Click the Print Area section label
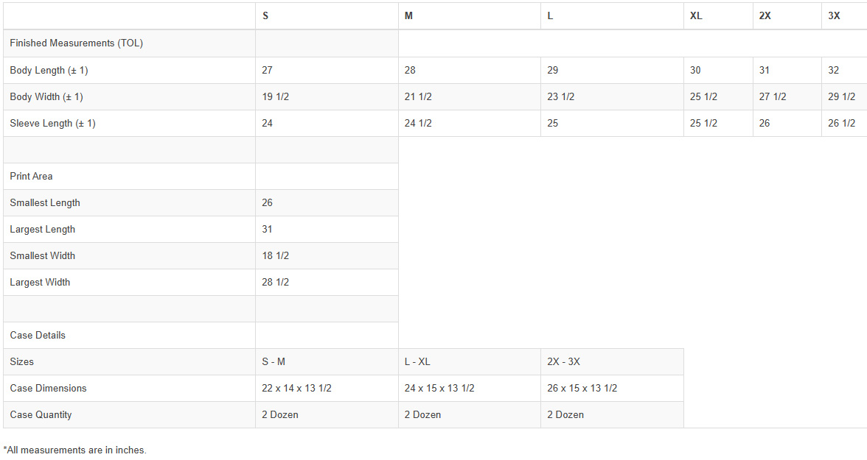 pyautogui.click(x=31, y=177)
